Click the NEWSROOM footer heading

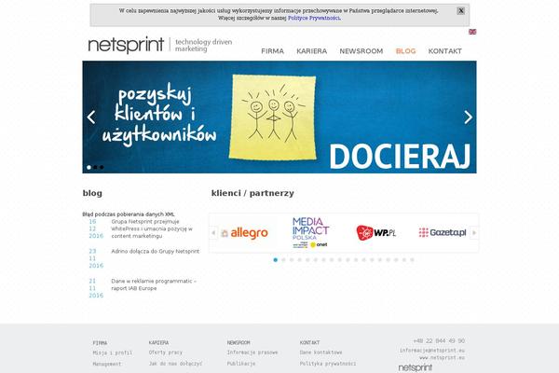tap(239, 342)
